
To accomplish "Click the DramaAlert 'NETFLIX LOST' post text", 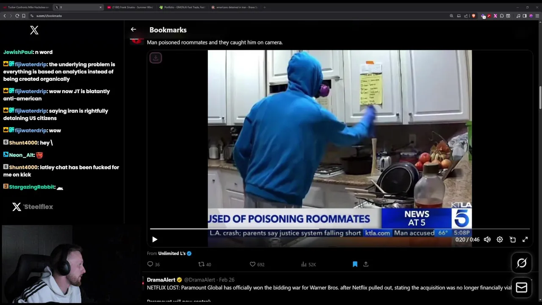I will 329,288.
